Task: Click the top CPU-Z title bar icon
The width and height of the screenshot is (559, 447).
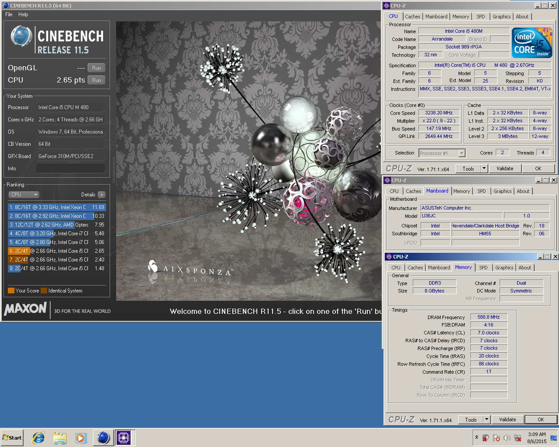Action: pyautogui.click(x=386, y=6)
